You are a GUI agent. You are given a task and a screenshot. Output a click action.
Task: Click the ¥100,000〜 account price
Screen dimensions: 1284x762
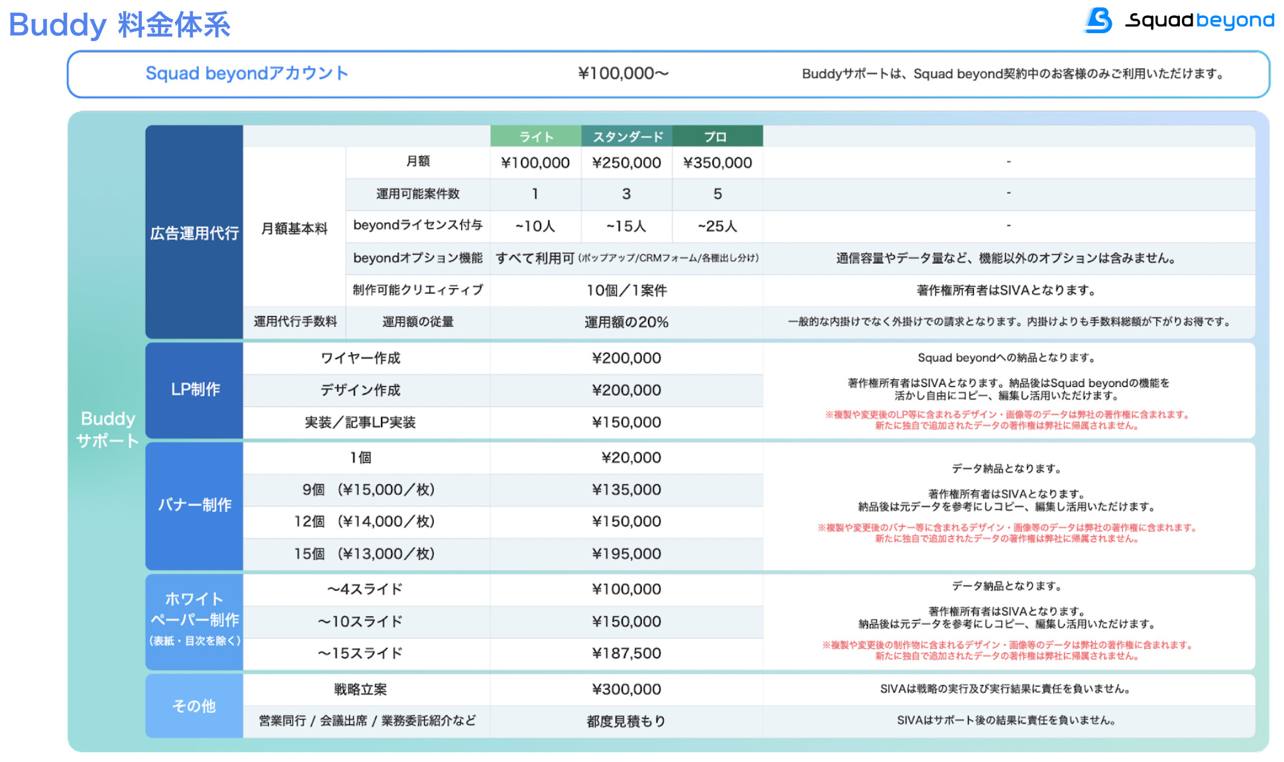click(623, 74)
